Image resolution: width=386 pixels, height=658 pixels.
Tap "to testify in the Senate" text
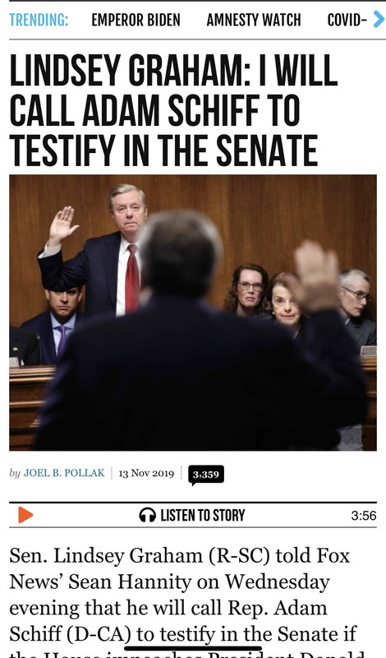239,634
